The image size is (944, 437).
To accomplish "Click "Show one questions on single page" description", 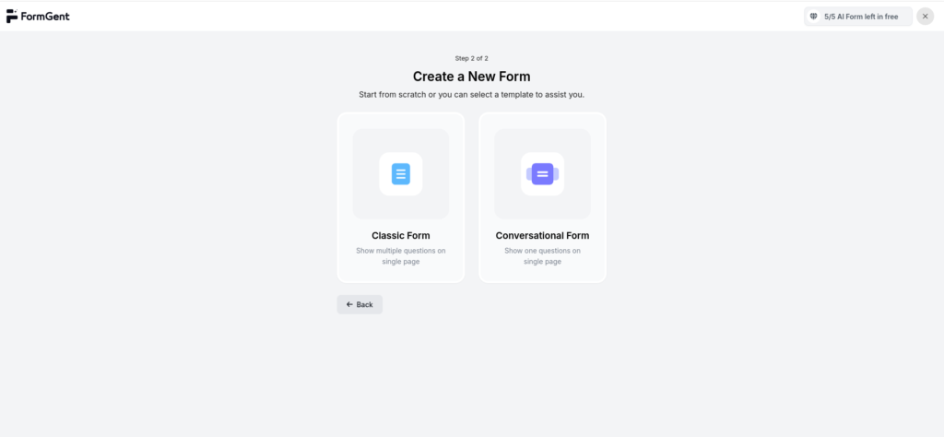I will (542, 256).
